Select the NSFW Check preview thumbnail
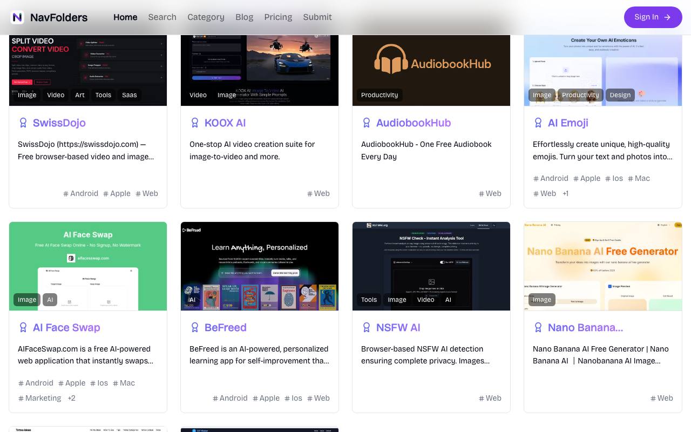Image resolution: width=691 pixels, height=432 pixels. point(431,266)
